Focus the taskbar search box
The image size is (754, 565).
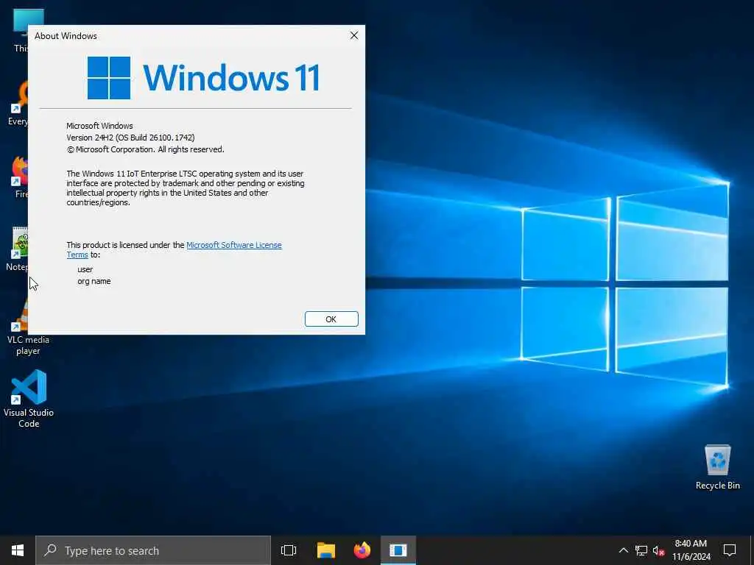point(153,550)
